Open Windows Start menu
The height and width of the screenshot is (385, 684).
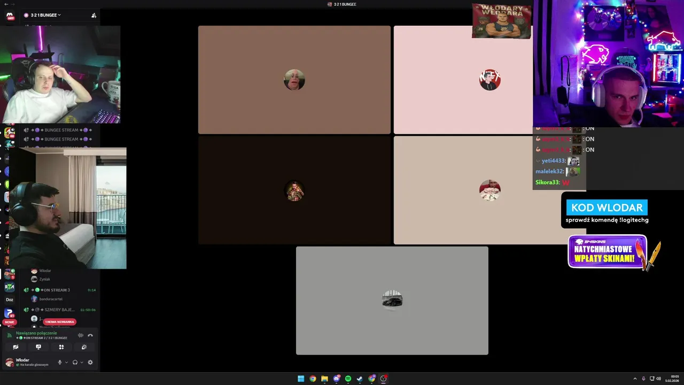[301, 379]
